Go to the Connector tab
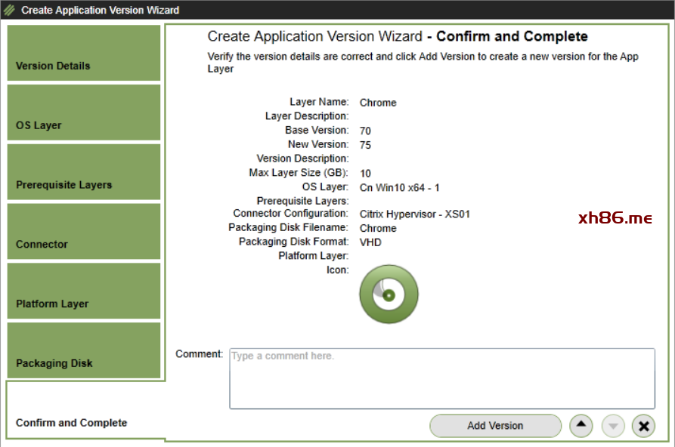The image size is (675, 447). (x=84, y=232)
